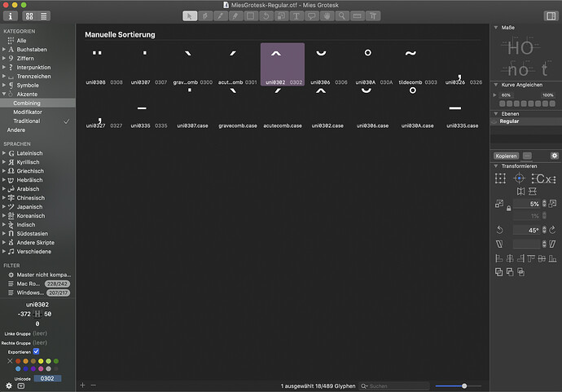562x392 pixels.
Task: Collapse the Transformieren section
Action: click(x=496, y=166)
